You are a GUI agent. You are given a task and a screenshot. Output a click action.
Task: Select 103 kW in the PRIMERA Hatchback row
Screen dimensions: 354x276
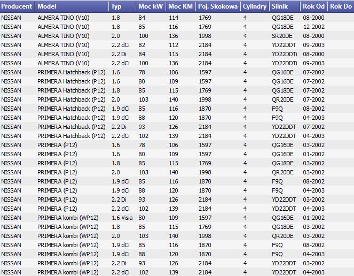click(x=144, y=99)
